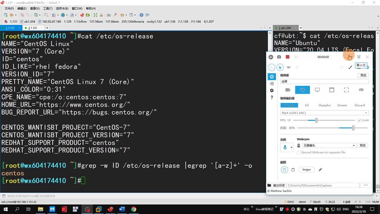The width and height of the screenshot is (380, 214).
Task: Click Xshell search magnifier toolbar icon
Action: point(46,15)
